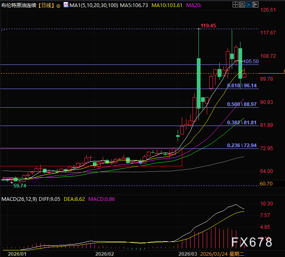Click the 60.70 price tag on axis
Viewport: 285px width, 257px height.
click(266, 184)
